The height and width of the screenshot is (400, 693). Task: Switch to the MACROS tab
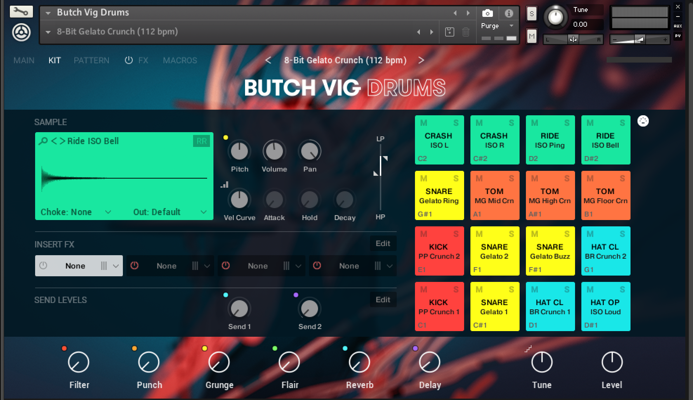click(x=180, y=60)
